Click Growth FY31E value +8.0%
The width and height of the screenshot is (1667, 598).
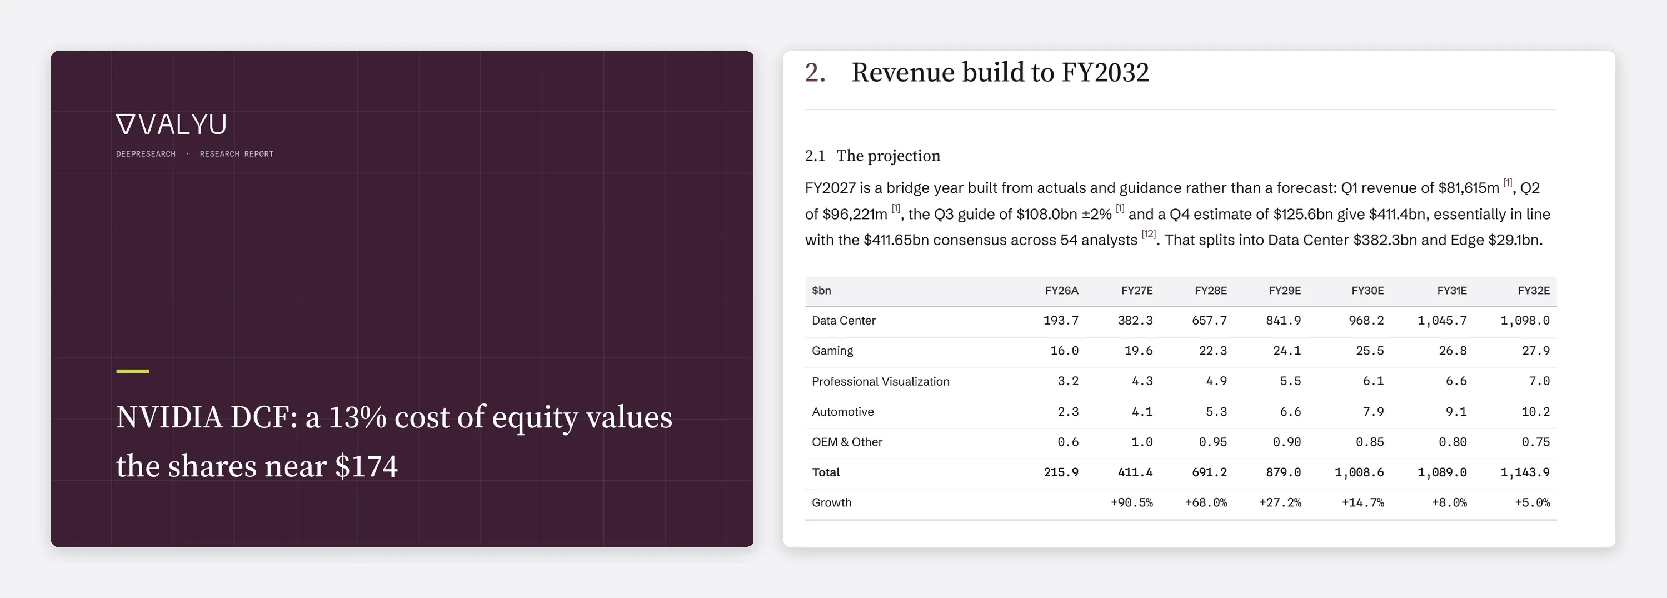click(1449, 503)
